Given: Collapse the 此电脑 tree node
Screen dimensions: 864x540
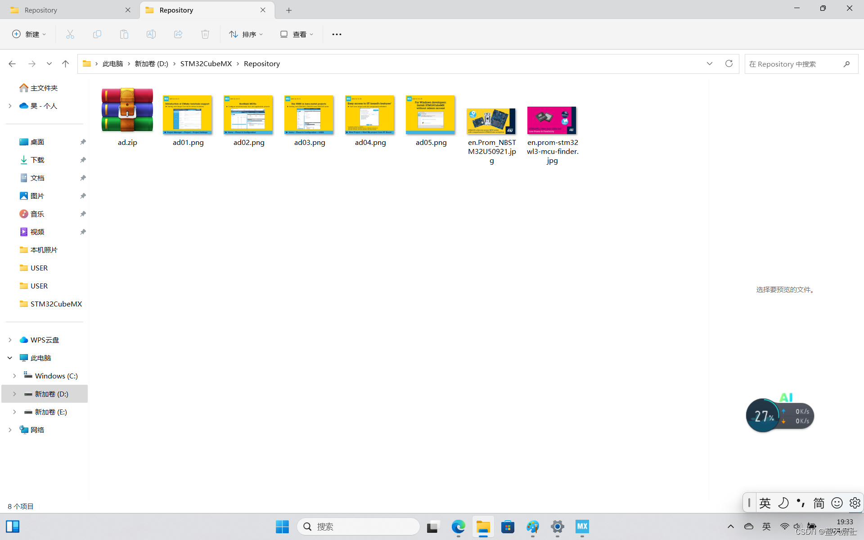Looking at the screenshot, I should tap(10, 358).
